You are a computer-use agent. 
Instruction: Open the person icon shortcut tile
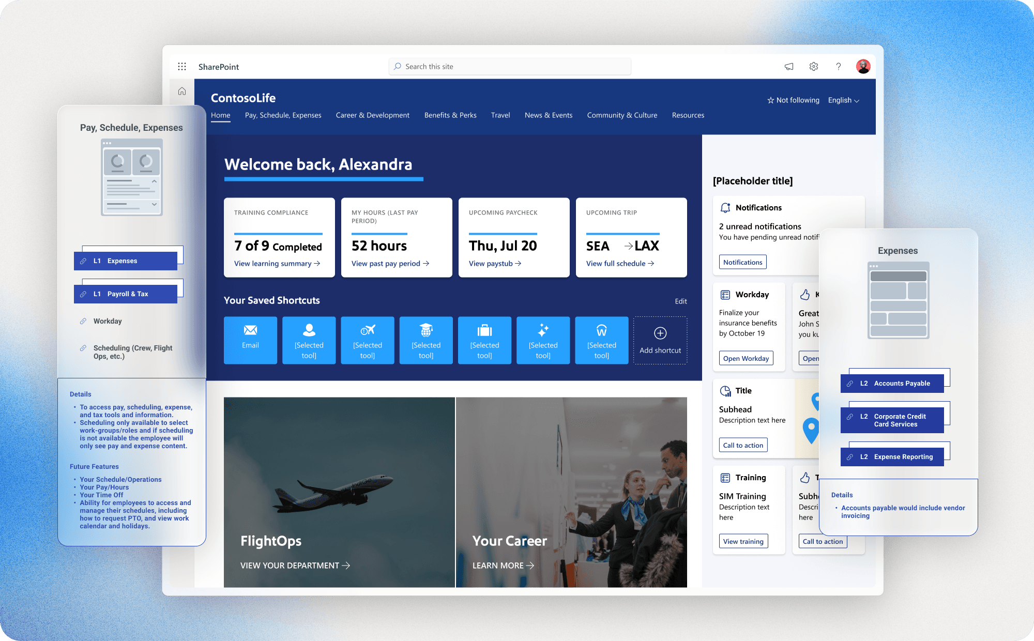tap(309, 340)
